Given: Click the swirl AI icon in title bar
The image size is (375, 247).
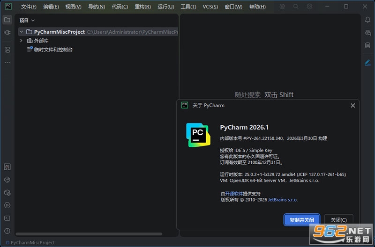Looking at the screenshot, I should tap(282, 7).
